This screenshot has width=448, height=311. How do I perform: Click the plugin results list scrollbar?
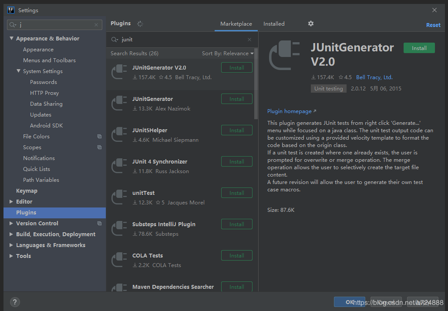coord(256,84)
